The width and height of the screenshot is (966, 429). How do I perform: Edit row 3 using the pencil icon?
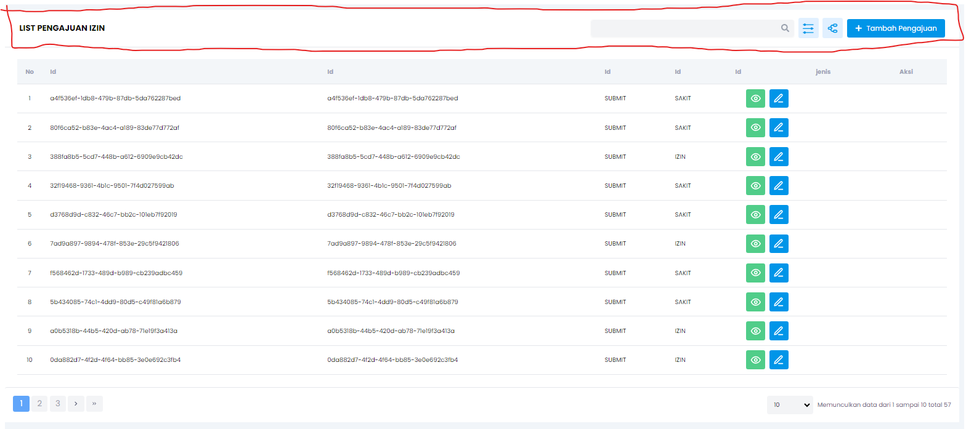coord(779,157)
